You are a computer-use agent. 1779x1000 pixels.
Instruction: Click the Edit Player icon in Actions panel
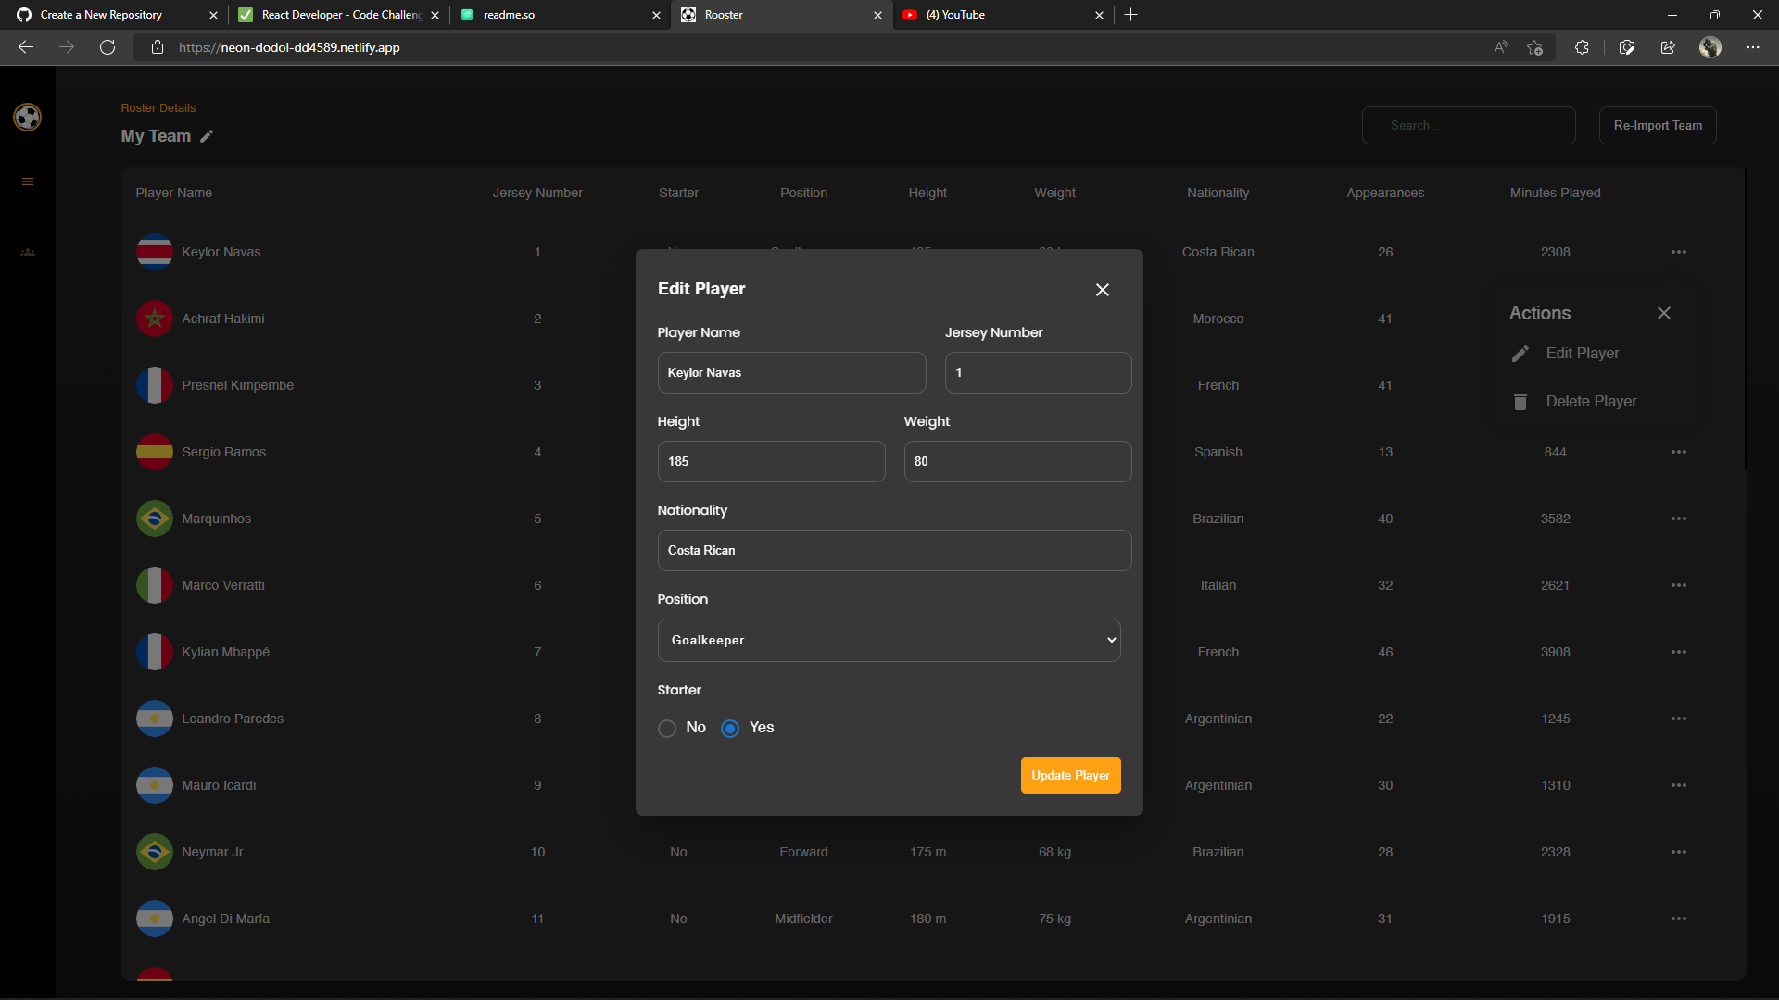1521,353
